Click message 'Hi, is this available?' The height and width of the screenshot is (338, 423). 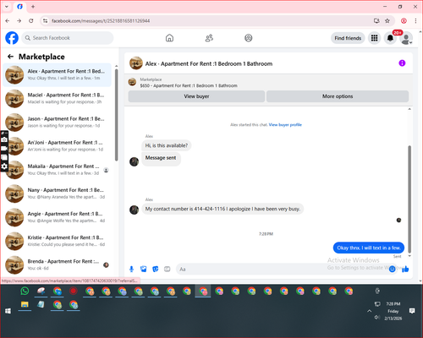point(167,145)
